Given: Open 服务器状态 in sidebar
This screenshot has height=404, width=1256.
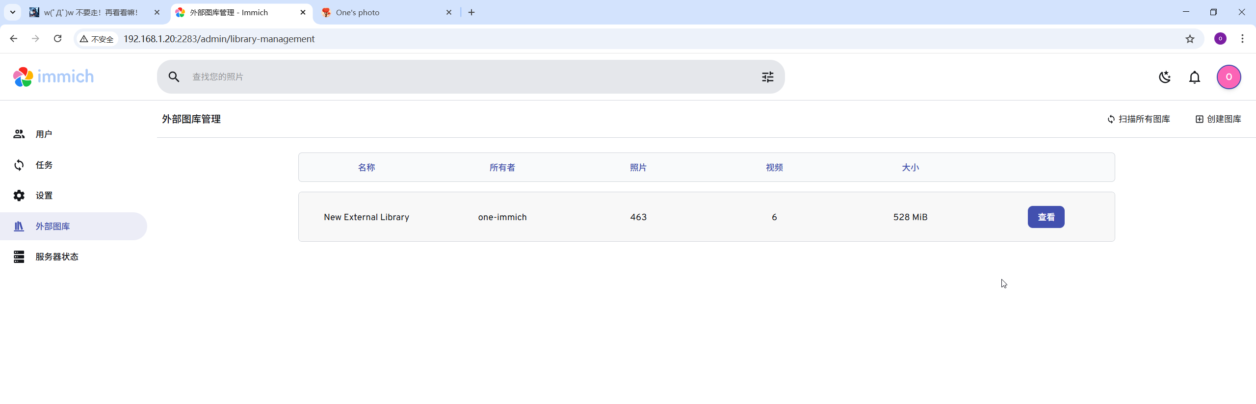Looking at the screenshot, I should coord(56,257).
